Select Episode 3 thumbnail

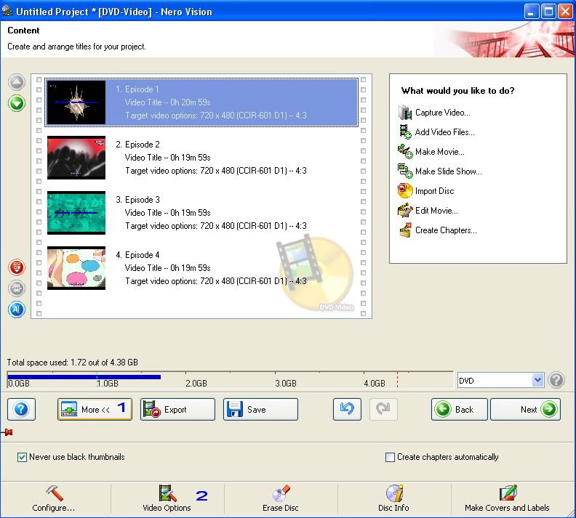[76, 213]
